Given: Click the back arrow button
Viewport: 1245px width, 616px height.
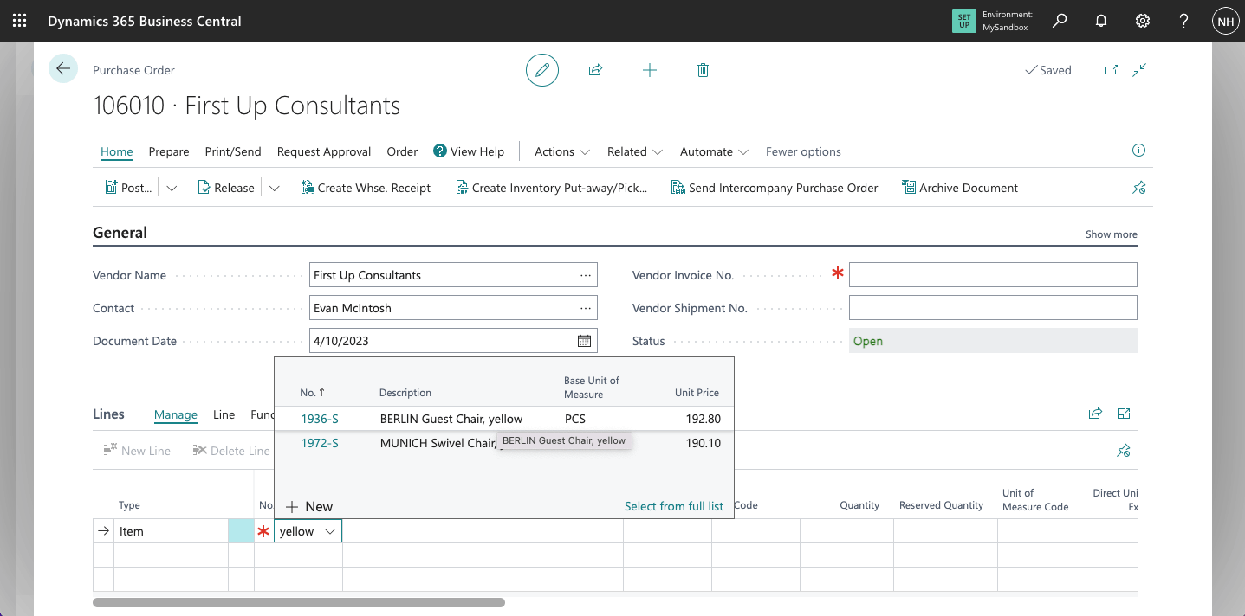Looking at the screenshot, I should point(63,68).
